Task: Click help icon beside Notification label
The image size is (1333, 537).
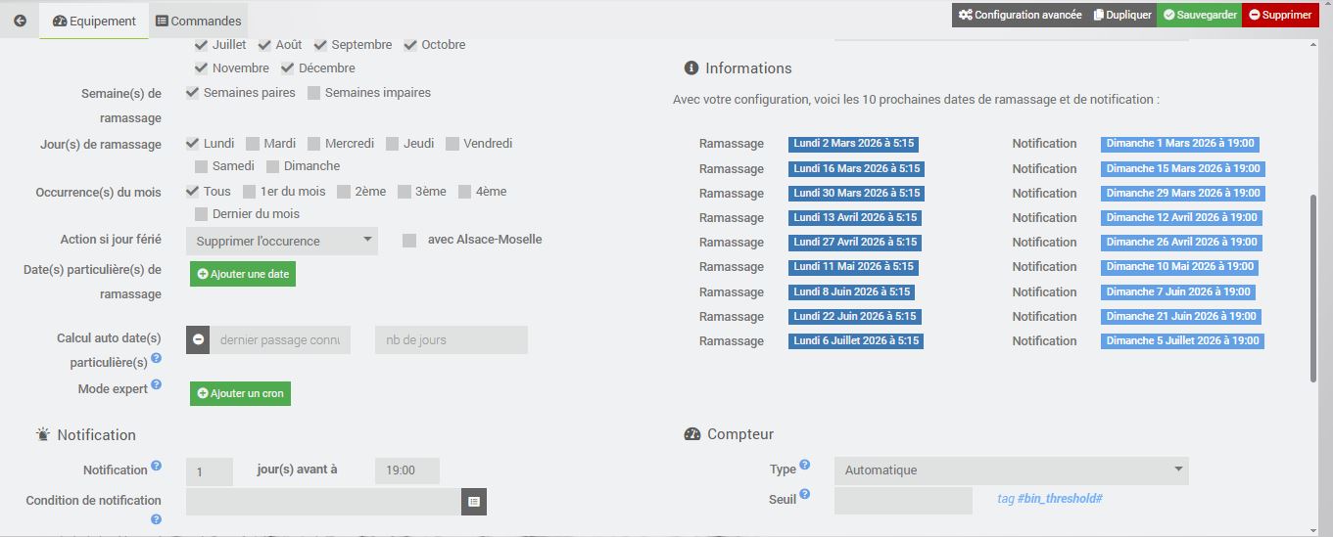Action: click(157, 467)
